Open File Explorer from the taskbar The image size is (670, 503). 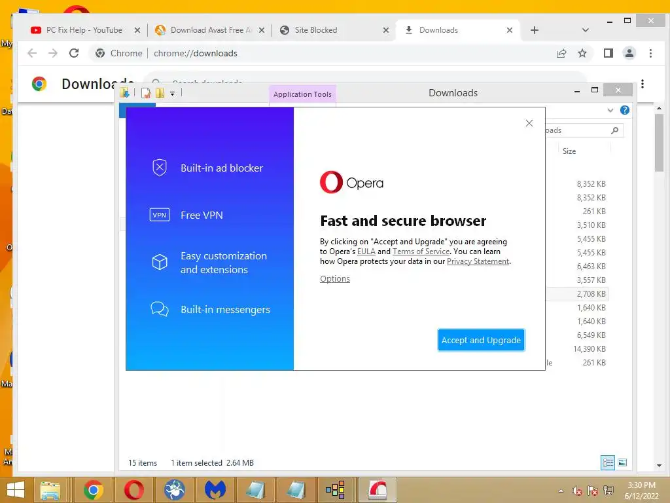click(50, 490)
